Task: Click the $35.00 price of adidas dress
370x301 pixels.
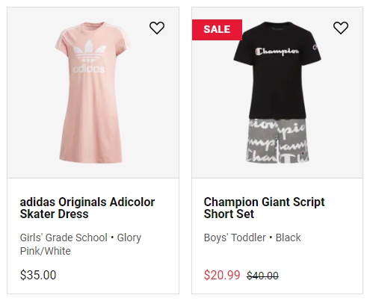Action: click(38, 275)
